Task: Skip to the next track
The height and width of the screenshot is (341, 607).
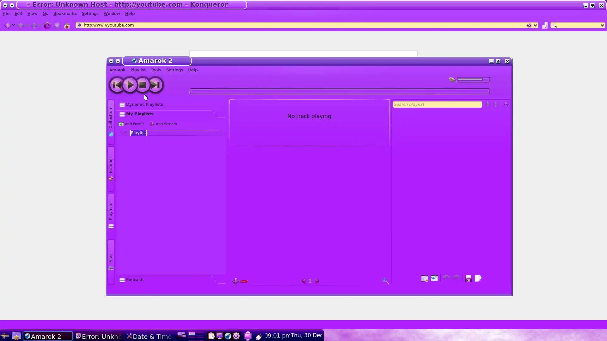Action: pyautogui.click(x=155, y=85)
